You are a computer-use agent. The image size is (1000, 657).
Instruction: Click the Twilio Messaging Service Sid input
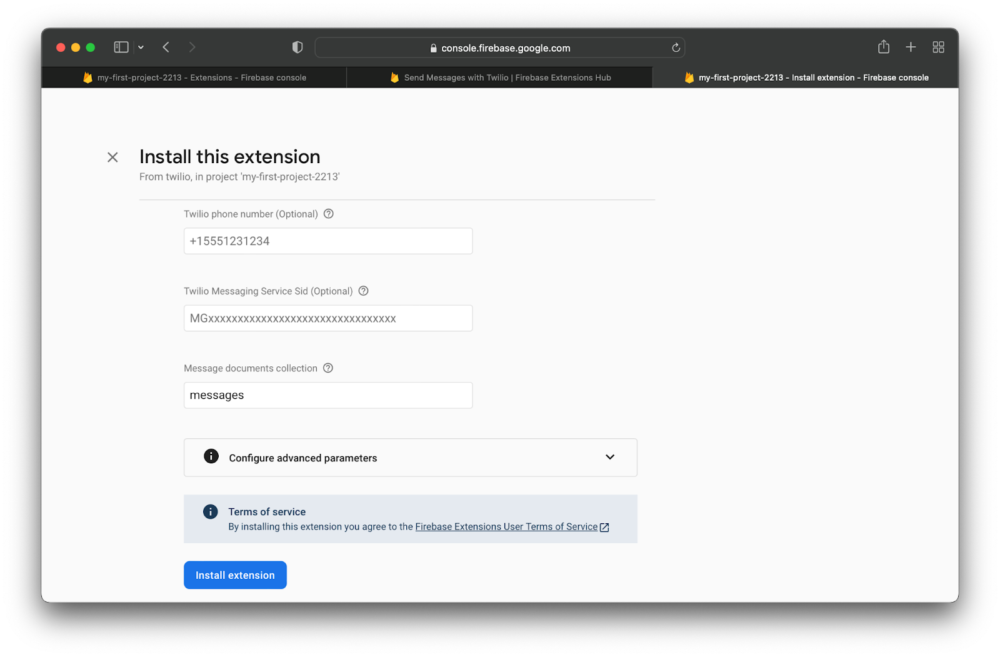(328, 318)
